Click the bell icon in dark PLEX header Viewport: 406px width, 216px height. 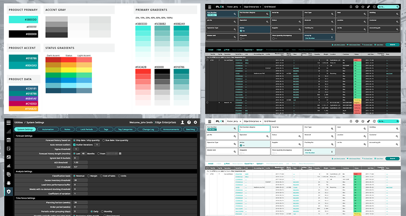click(x=351, y=6)
